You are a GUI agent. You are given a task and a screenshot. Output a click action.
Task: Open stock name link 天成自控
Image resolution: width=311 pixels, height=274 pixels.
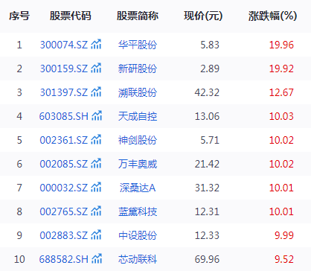(138, 116)
